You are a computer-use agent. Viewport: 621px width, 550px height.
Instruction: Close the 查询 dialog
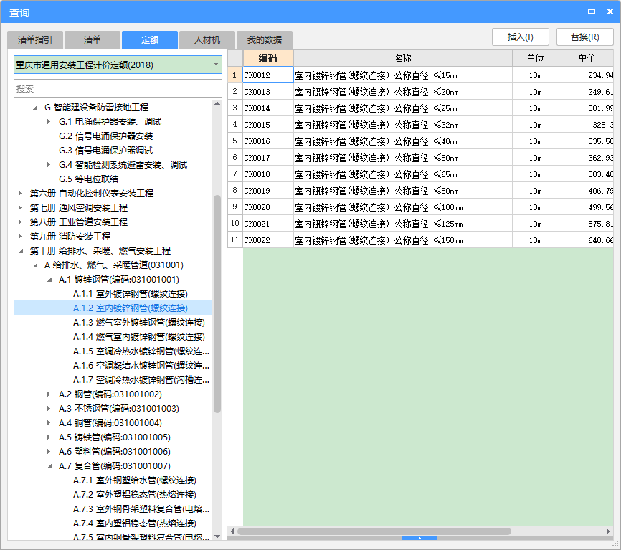(x=608, y=11)
